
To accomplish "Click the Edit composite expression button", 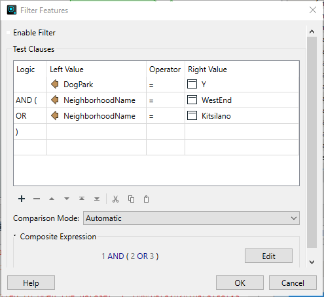I will 268,256.
